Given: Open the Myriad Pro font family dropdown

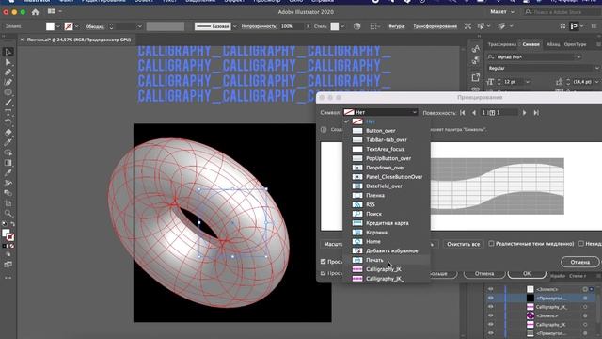Looking at the screenshot, I should [x=578, y=57].
